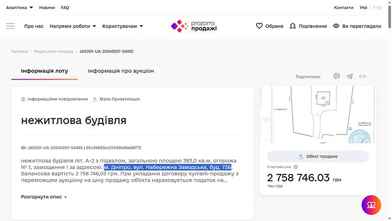Click the scales icon for Порівняння
The image size is (392, 221).
coord(293,26)
